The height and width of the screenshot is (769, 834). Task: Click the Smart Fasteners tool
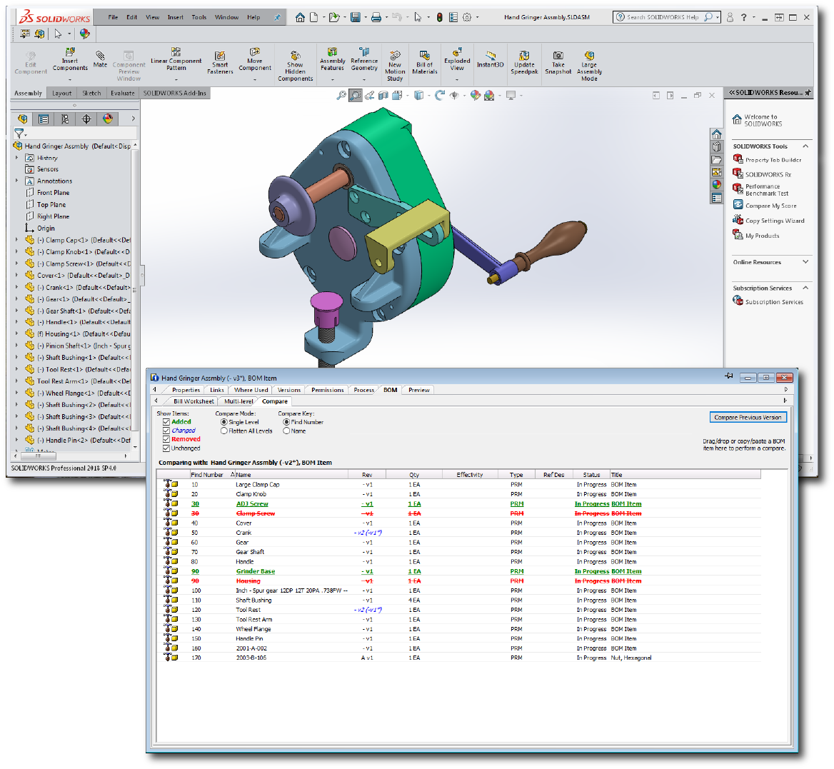pyautogui.click(x=220, y=64)
